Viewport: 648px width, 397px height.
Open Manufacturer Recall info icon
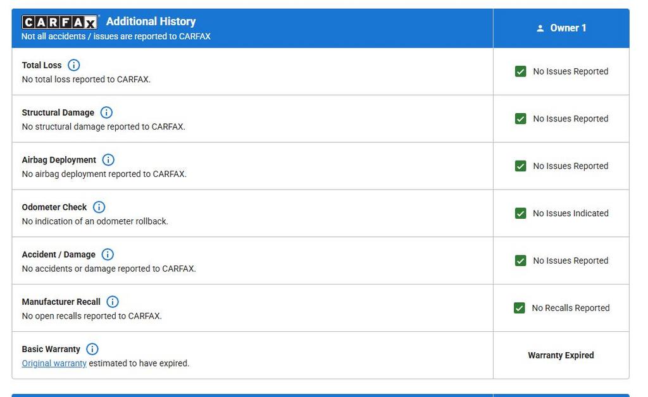[x=113, y=302]
